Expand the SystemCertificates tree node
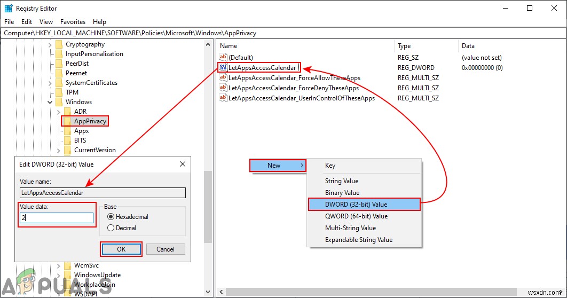 tap(50, 83)
